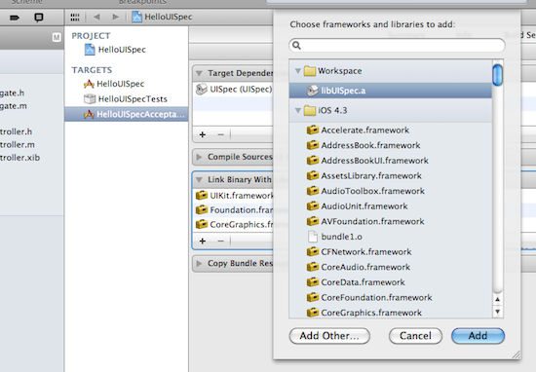This screenshot has height=372, width=536.
Task: Select AddressBook.framework
Action: pos(391,145)
